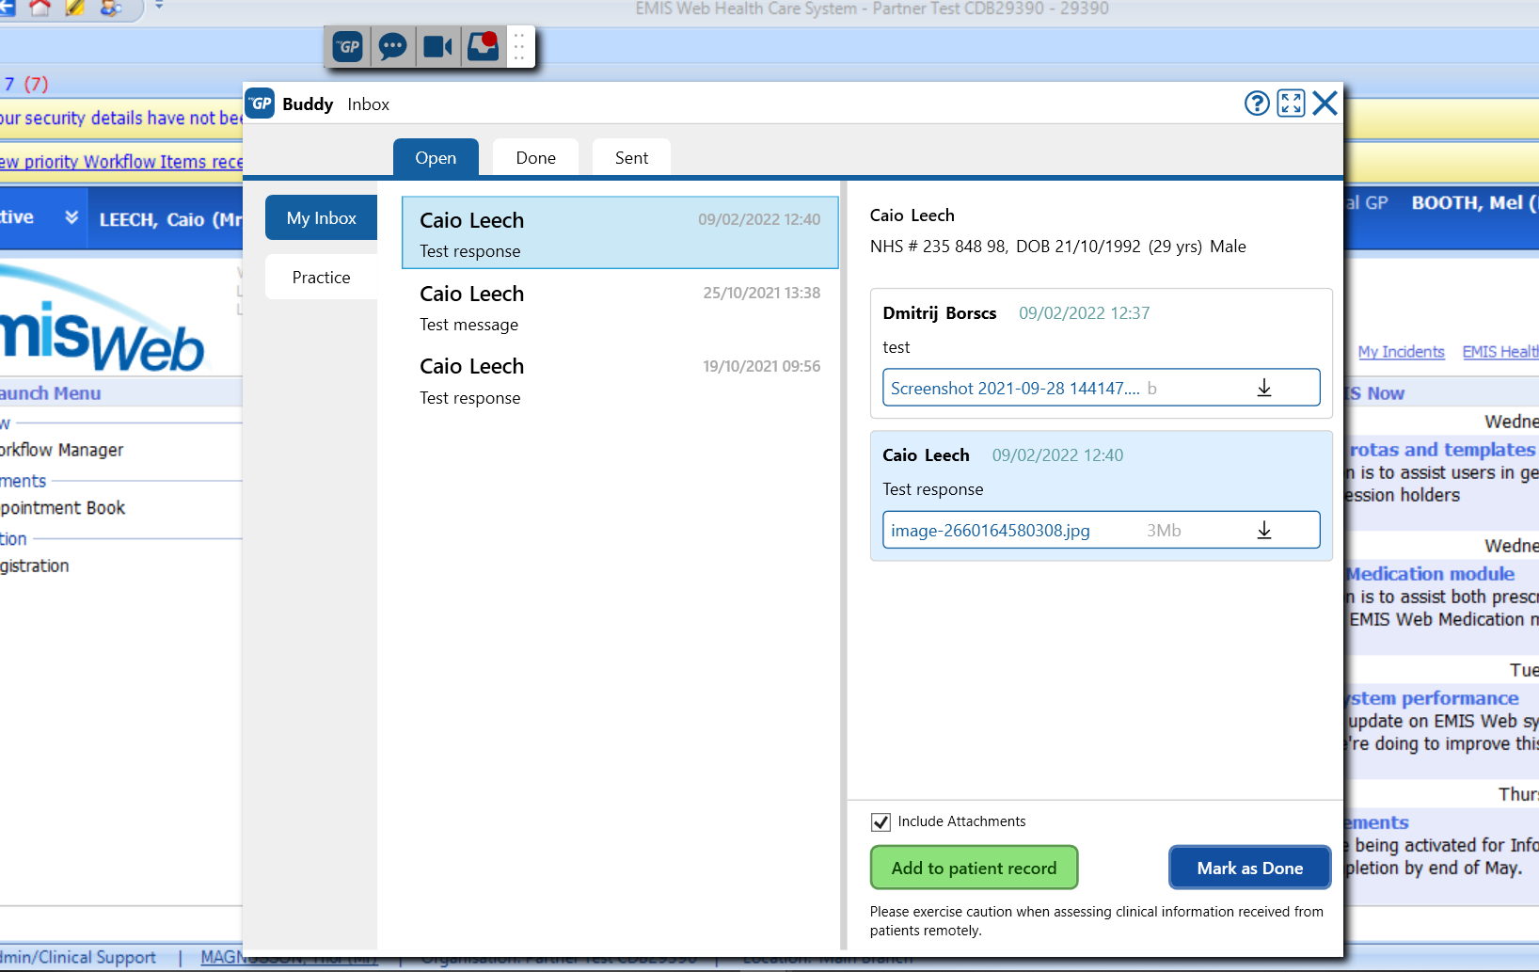
Task: Open Buddy help question mark icon
Action: (1257, 103)
